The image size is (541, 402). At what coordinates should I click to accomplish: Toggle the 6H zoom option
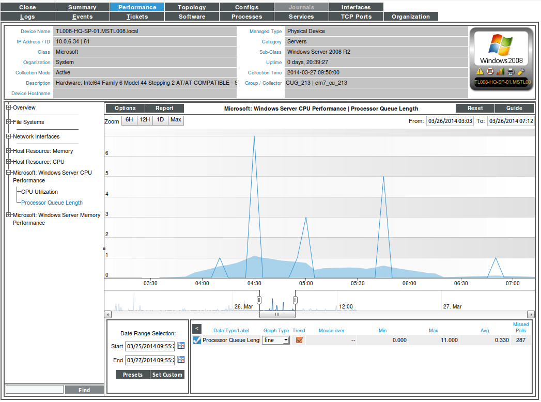click(x=129, y=120)
